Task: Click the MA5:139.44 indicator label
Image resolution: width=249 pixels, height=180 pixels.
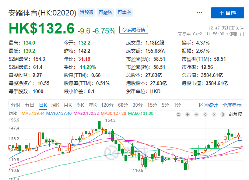Action: [x=33, y=113]
